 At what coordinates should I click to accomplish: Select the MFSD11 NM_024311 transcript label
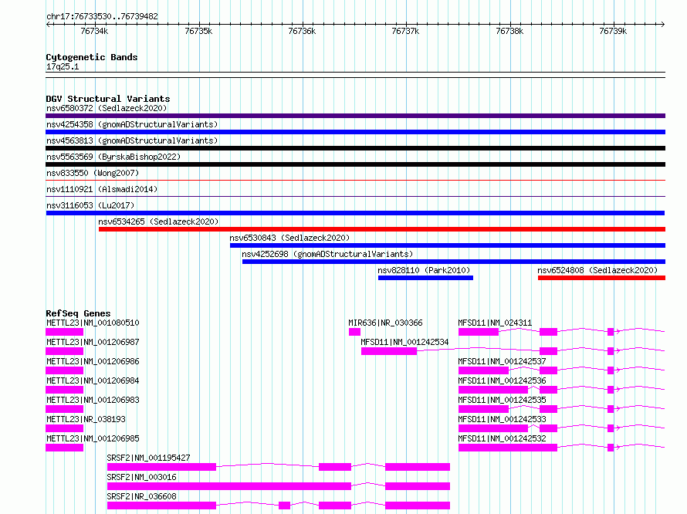[x=495, y=323]
